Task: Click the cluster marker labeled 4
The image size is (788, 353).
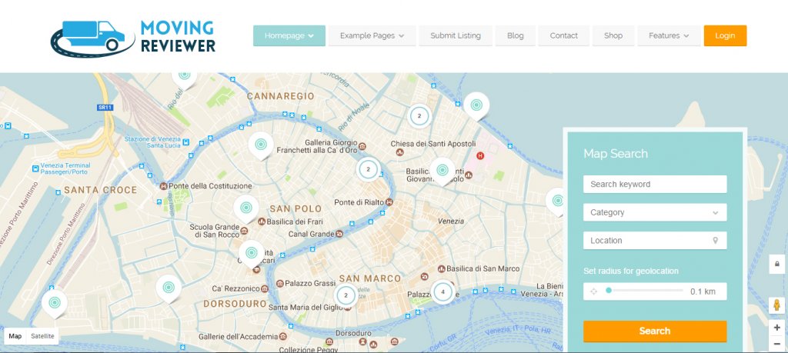Action: pyautogui.click(x=442, y=291)
